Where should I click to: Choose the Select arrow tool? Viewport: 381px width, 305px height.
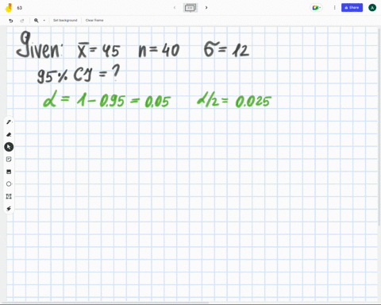(9, 147)
